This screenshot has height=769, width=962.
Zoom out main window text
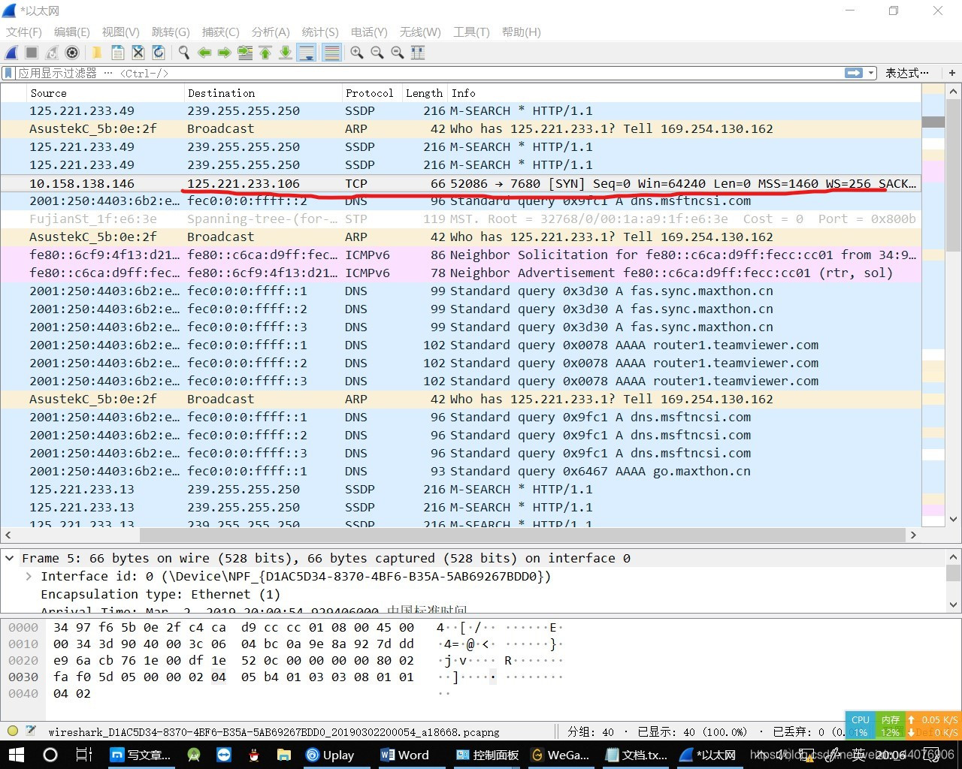pyautogui.click(x=377, y=53)
